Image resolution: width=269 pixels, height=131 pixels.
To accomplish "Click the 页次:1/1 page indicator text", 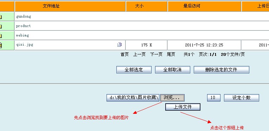I will click(x=207, y=54).
